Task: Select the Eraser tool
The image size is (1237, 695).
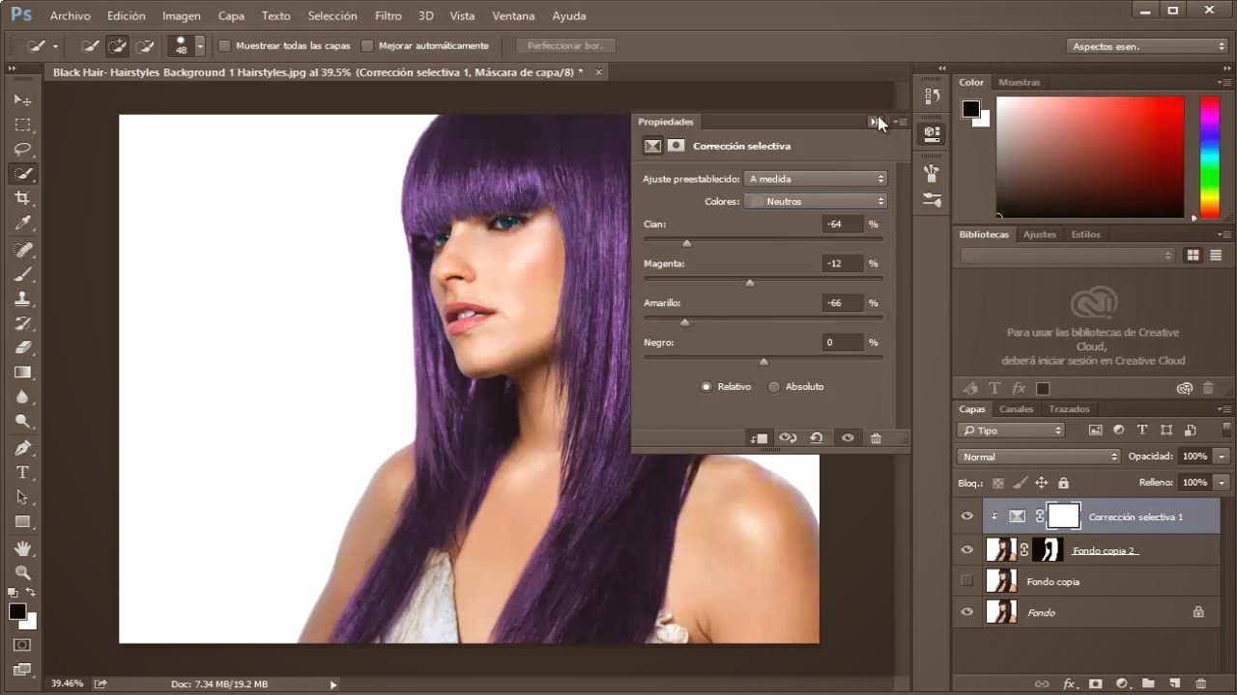Action: point(22,347)
